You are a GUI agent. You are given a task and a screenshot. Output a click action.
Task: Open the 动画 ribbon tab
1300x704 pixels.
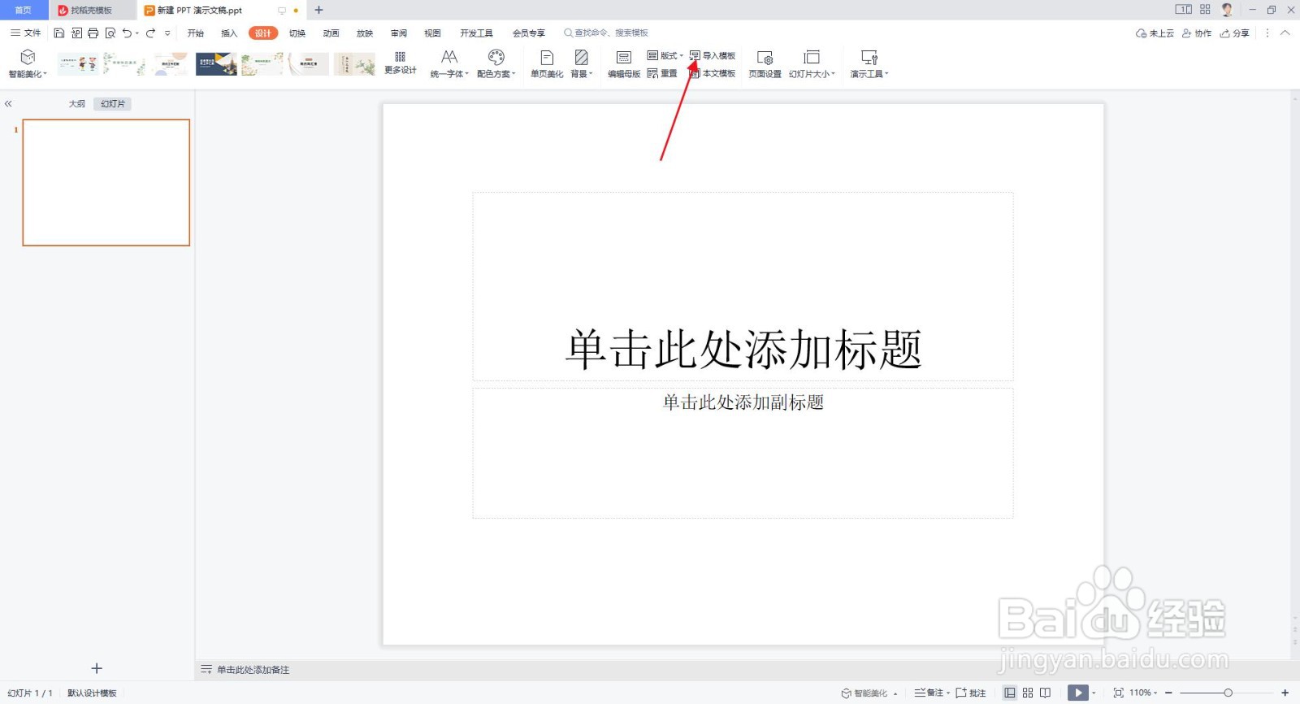[331, 33]
